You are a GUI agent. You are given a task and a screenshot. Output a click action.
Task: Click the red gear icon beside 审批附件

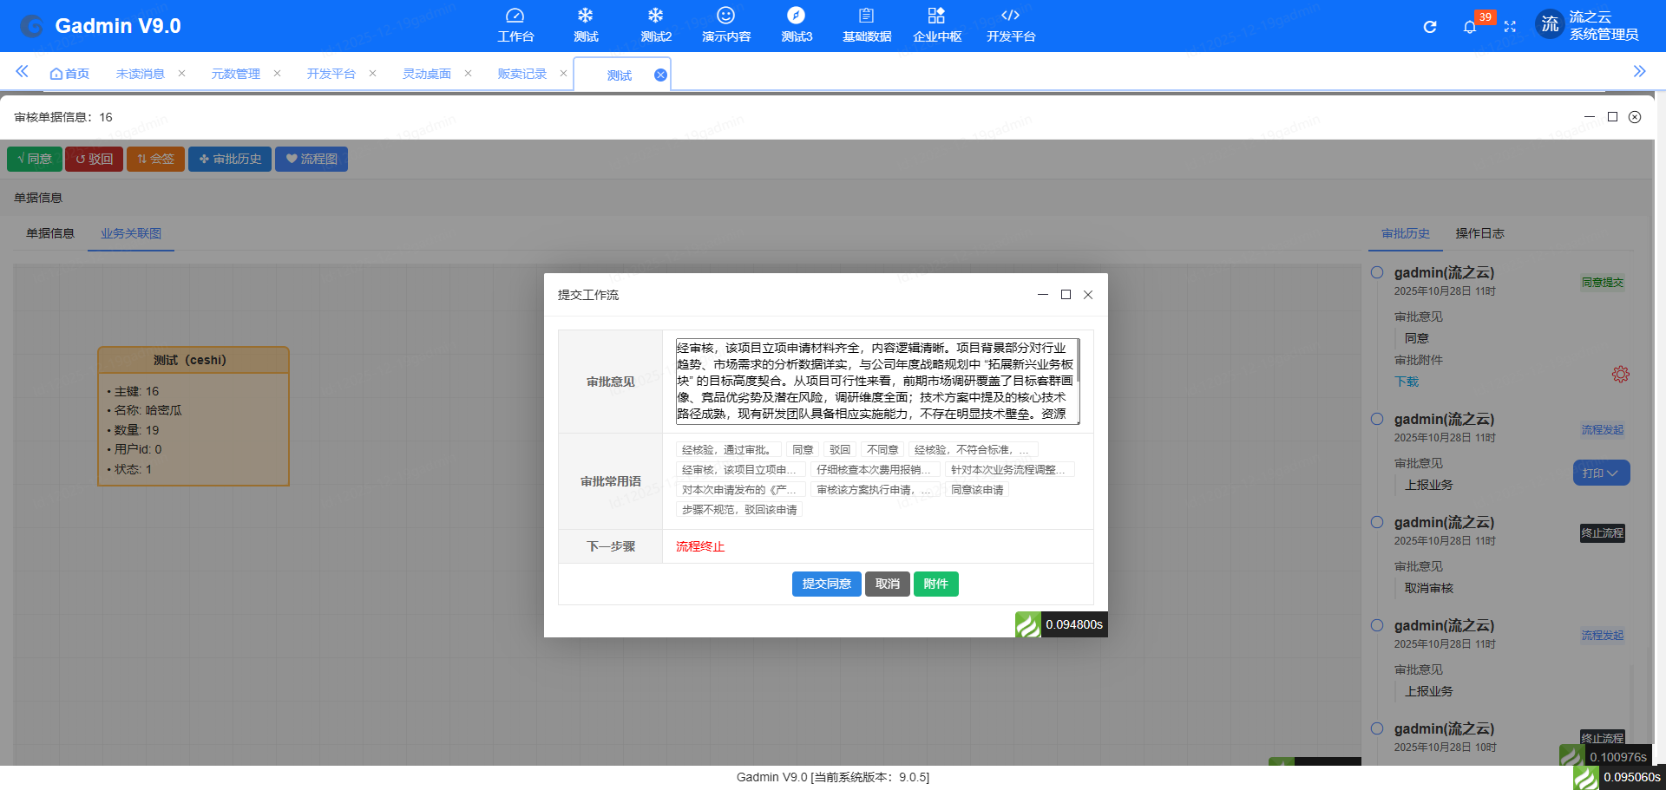point(1621,374)
